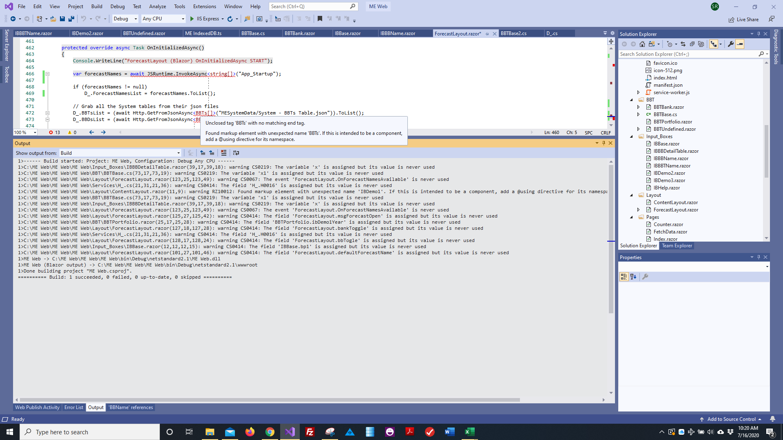
Task: Click the Live Share button
Action: point(744,19)
